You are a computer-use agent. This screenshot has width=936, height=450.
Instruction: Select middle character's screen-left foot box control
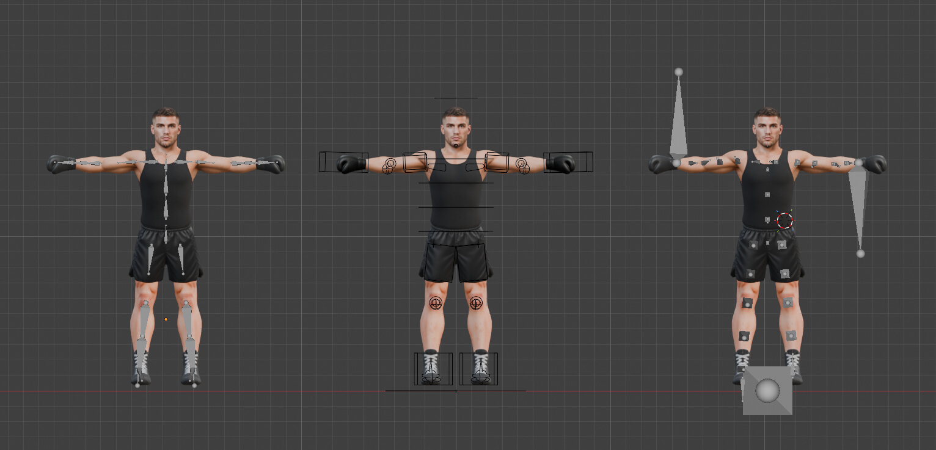tap(433, 369)
